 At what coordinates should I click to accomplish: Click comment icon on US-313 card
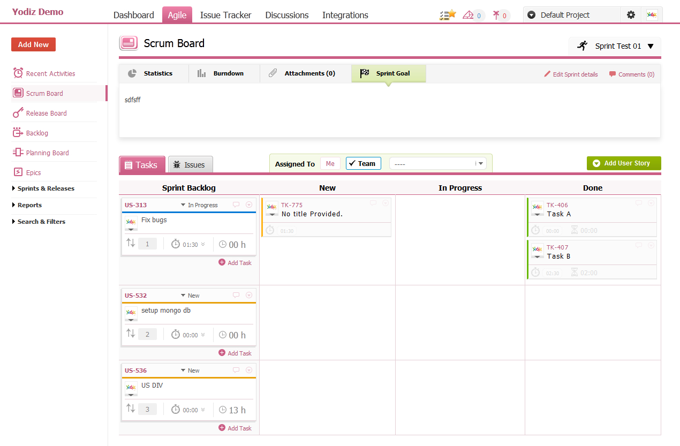pyautogui.click(x=236, y=205)
